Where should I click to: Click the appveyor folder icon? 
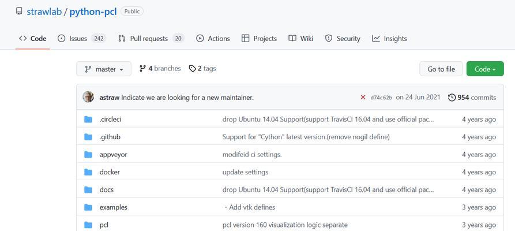tap(88, 154)
